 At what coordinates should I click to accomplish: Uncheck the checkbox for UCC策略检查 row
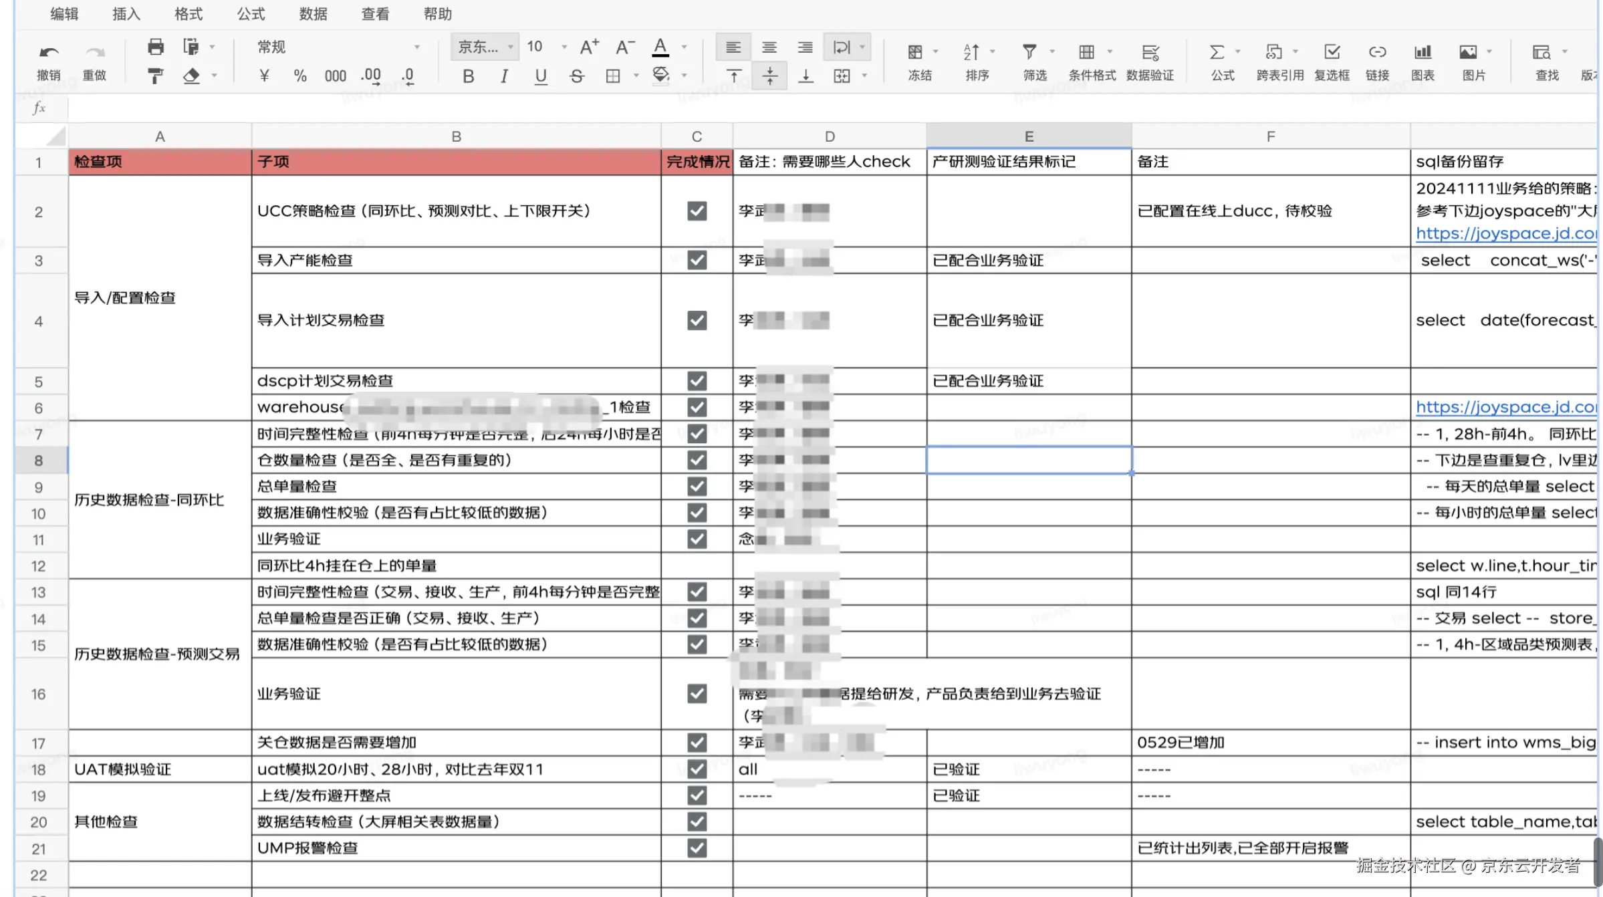pyautogui.click(x=697, y=211)
